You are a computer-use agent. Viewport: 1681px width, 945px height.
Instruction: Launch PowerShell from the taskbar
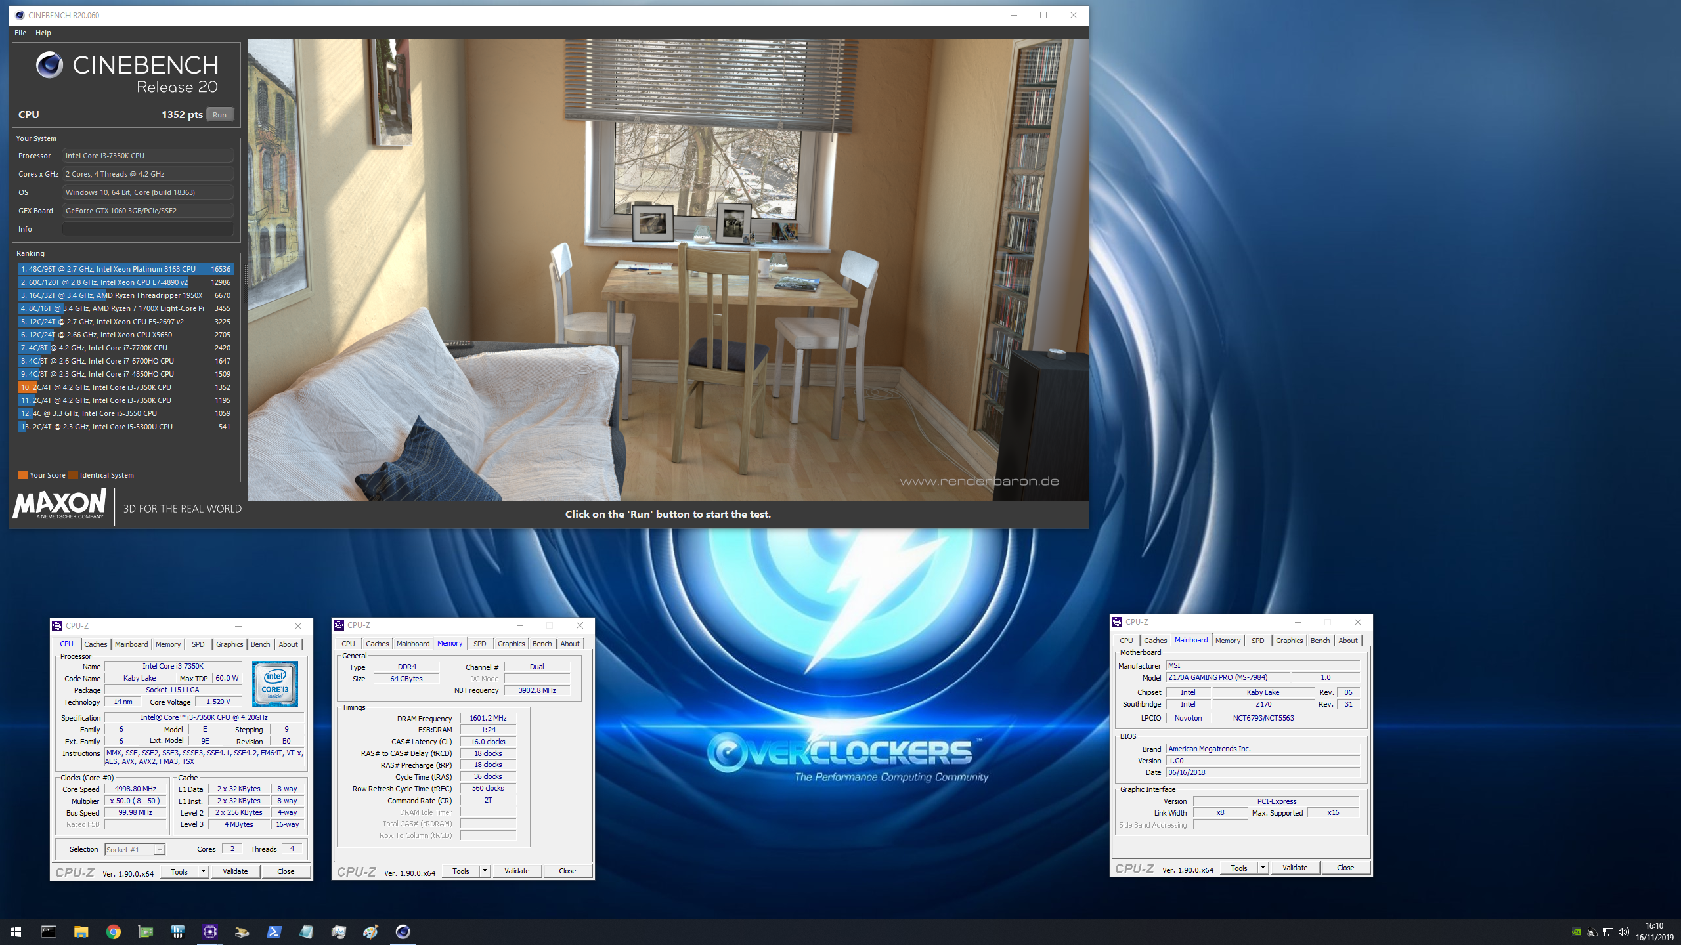click(274, 931)
